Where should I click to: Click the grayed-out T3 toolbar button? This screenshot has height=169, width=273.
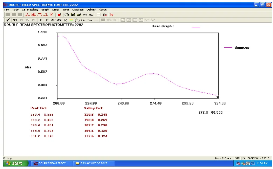(33, 20)
